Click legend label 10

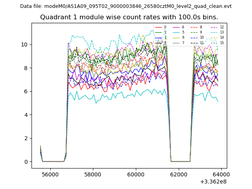pos(202,37)
